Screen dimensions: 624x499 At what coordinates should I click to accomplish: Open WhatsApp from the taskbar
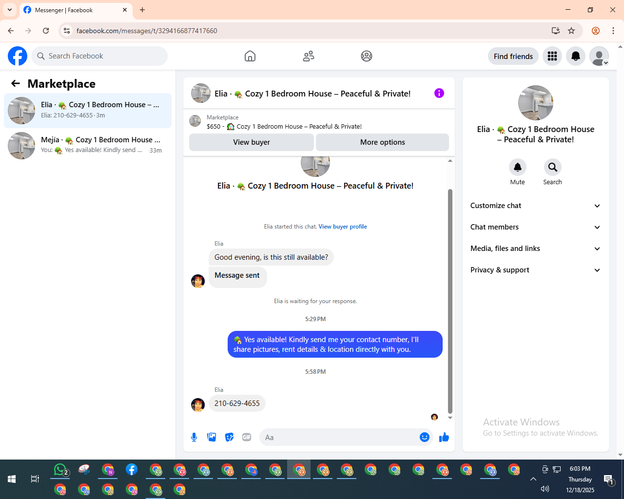(60, 470)
